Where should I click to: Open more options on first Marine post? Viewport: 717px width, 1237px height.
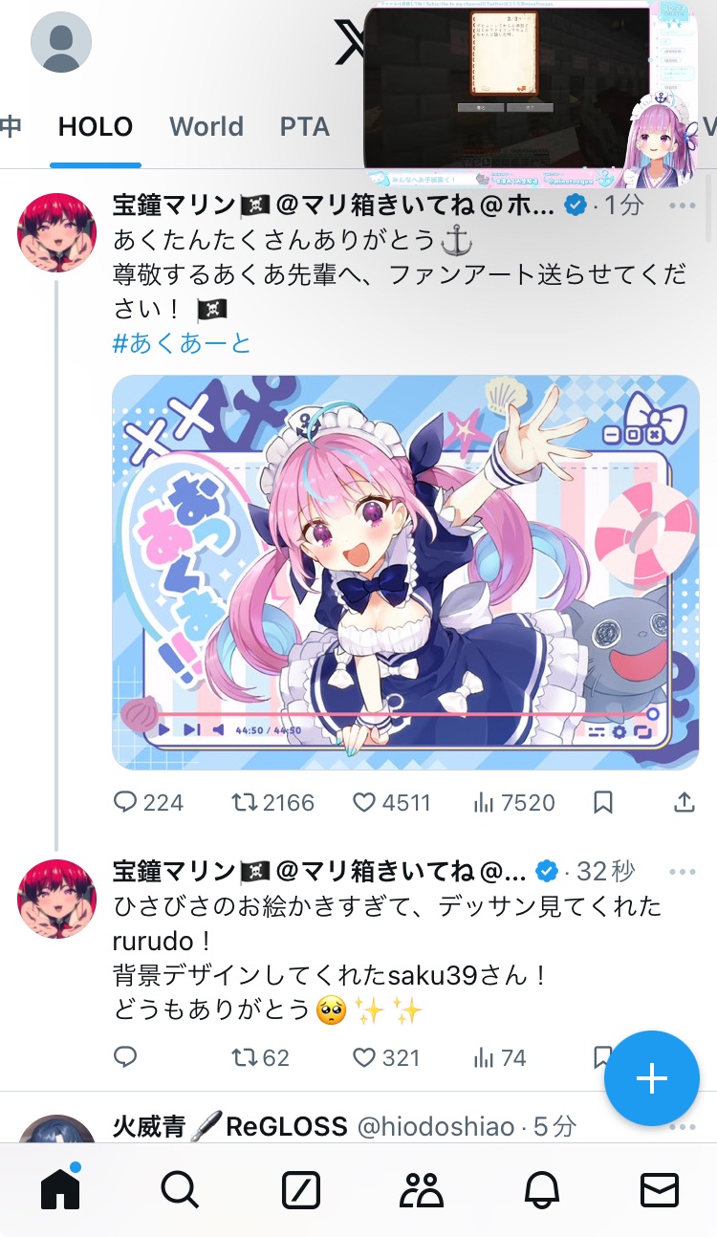coord(683,206)
